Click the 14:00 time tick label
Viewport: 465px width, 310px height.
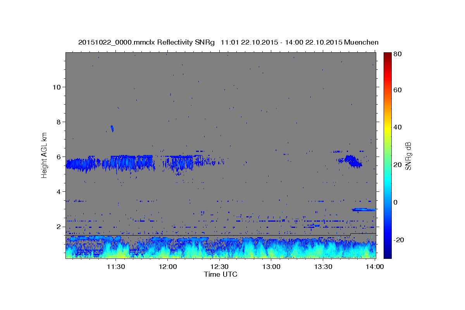(x=375, y=267)
